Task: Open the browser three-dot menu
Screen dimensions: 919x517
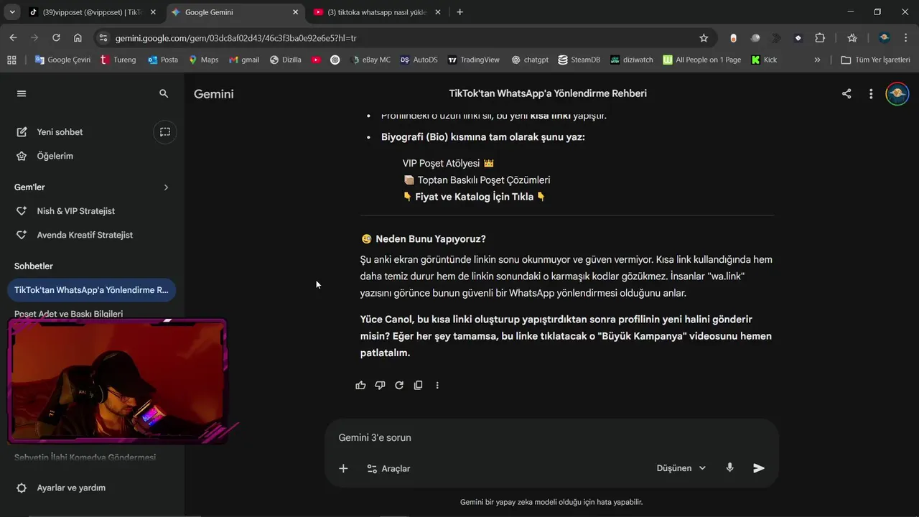Action: pos(906,38)
